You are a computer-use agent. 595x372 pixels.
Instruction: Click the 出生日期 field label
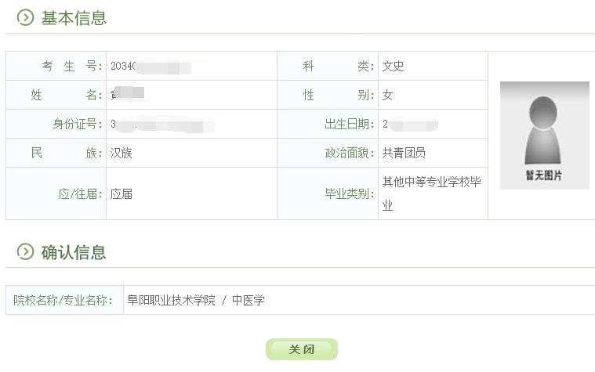click(350, 125)
